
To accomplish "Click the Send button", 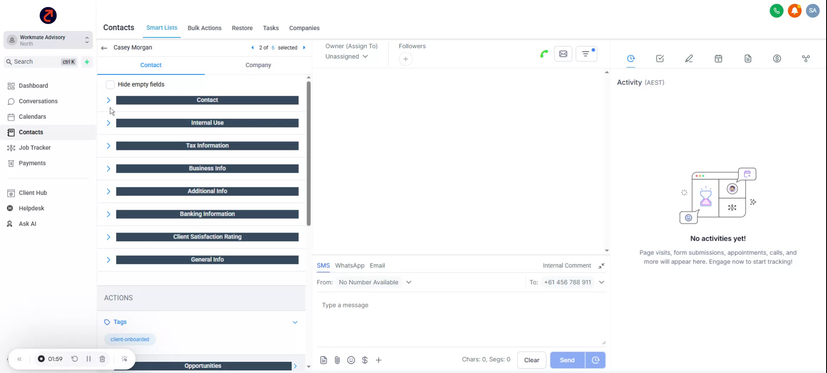I will click(x=567, y=360).
